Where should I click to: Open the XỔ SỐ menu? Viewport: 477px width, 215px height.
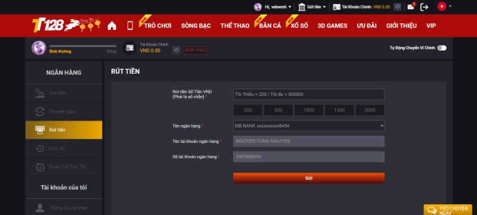tap(299, 26)
